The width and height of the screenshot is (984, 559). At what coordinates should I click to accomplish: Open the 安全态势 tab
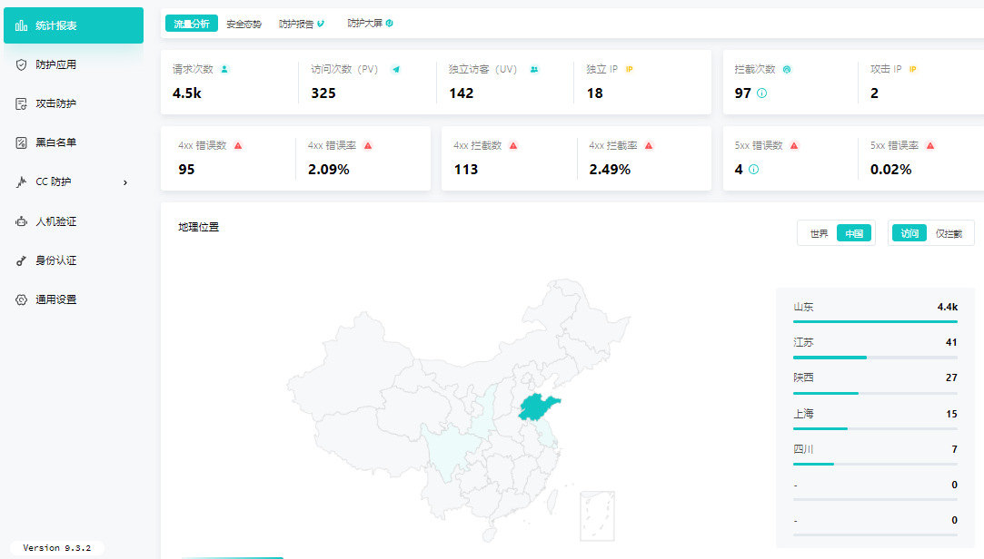coord(244,24)
